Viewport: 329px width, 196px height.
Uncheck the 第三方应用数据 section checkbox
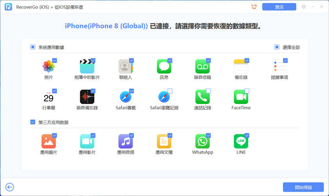coord(33,122)
